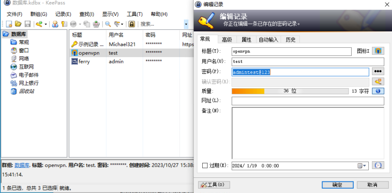Sort entries by the 密码 column header
The height and width of the screenshot is (193, 392).
click(161, 35)
